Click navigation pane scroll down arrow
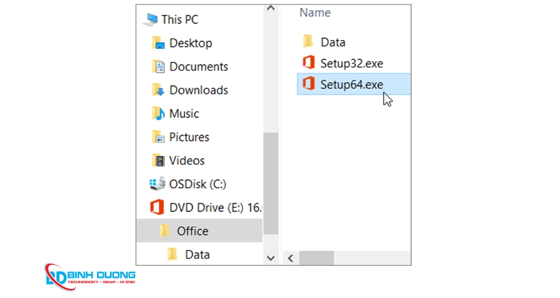 (270, 258)
